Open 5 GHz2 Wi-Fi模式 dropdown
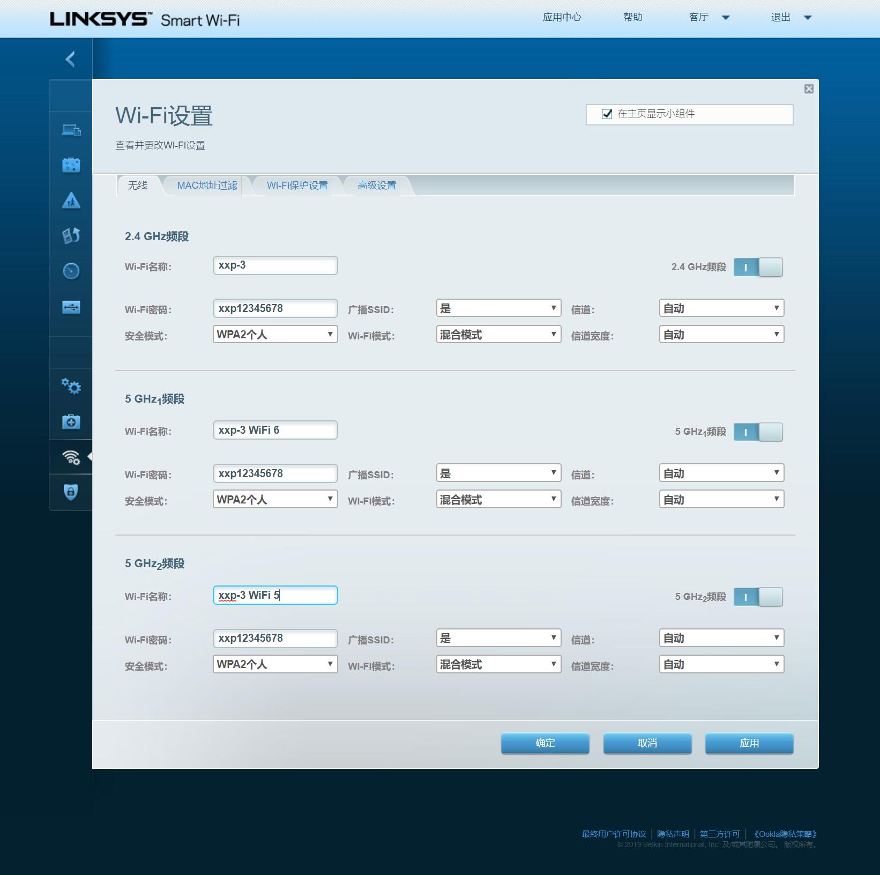 [x=499, y=664]
